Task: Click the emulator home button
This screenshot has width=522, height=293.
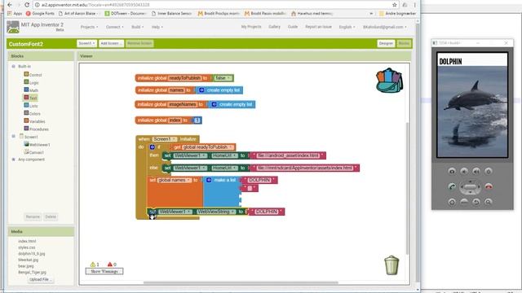Action: pos(452,202)
